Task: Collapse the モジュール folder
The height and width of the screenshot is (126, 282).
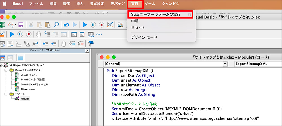Action: 6,94
